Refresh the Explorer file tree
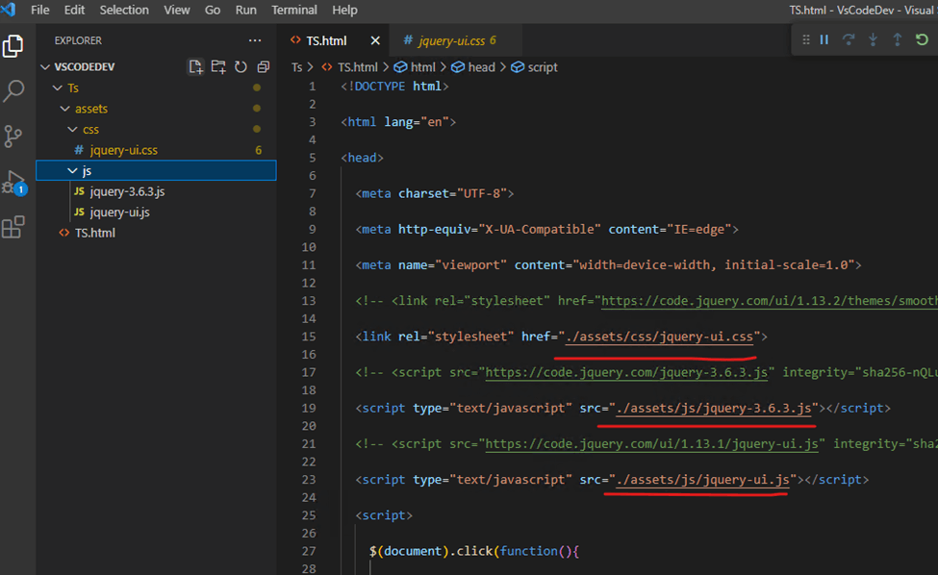938x575 pixels. [241, 67]
